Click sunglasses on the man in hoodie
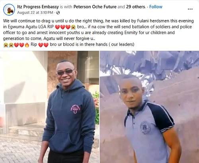 point(65,72)
